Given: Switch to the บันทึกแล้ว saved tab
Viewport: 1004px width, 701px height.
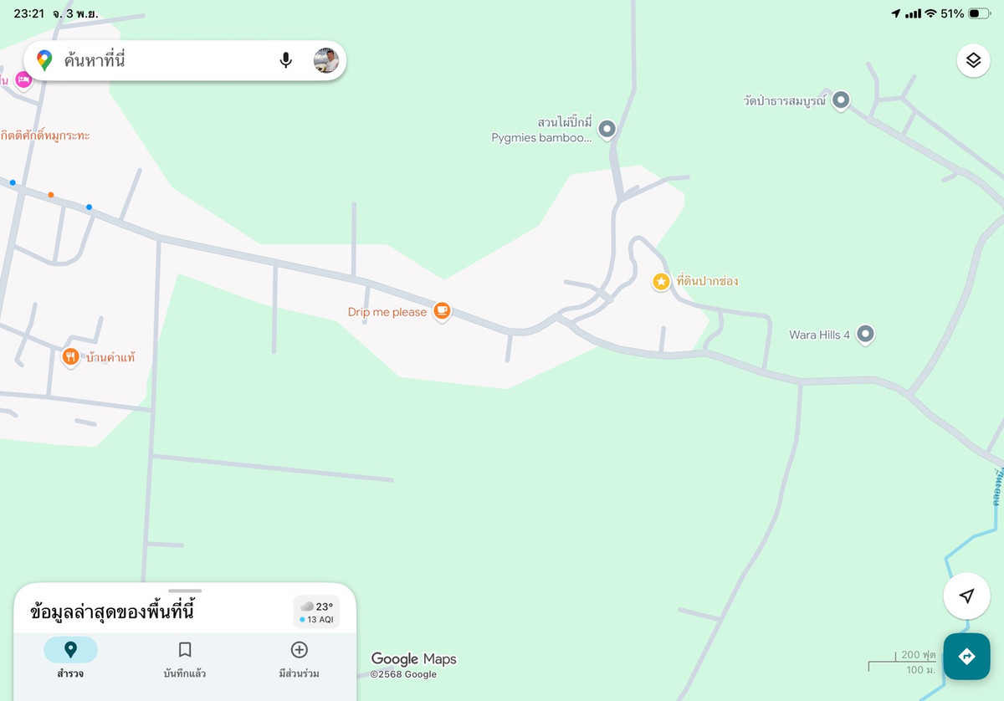Looking at the screenshot, I should coord(185,658).
